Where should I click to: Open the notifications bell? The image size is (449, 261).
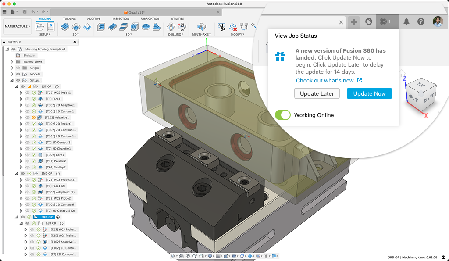[406, 21]
